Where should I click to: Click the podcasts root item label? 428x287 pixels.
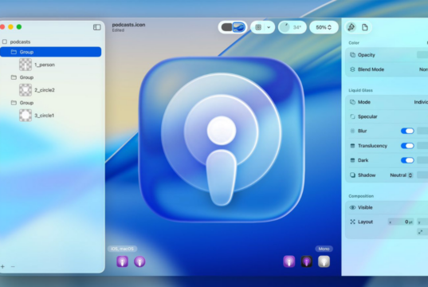click(x=20, y=41)
